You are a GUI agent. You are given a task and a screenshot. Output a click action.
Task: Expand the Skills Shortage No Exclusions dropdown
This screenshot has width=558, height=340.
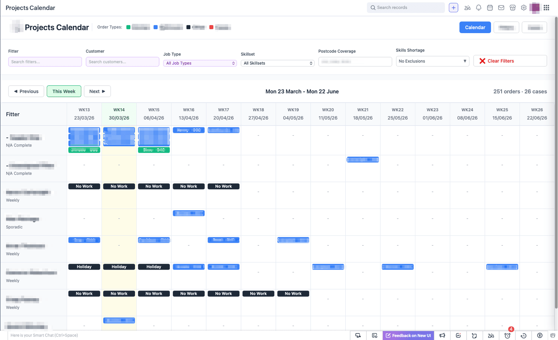pos(432,61)
